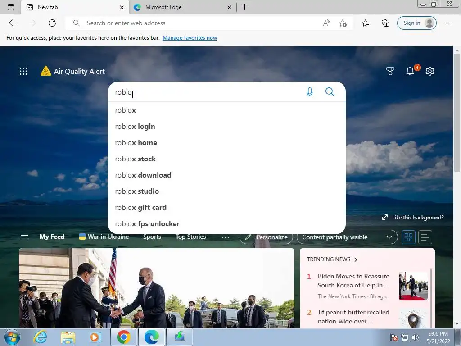Expand Content partially visible dropdown
This screenshot has height=346, width=461.
click(x=347, y=237)
